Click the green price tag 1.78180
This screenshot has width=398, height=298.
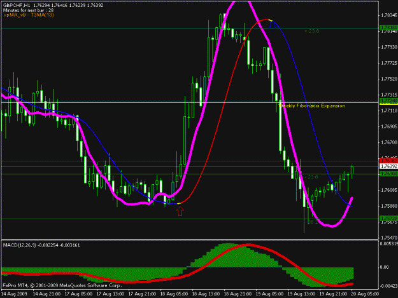[388, 27]
